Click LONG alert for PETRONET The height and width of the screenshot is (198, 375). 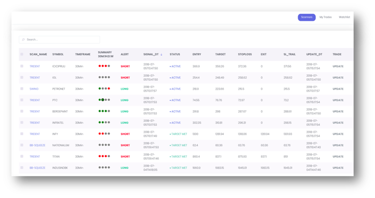pos(124,89)
